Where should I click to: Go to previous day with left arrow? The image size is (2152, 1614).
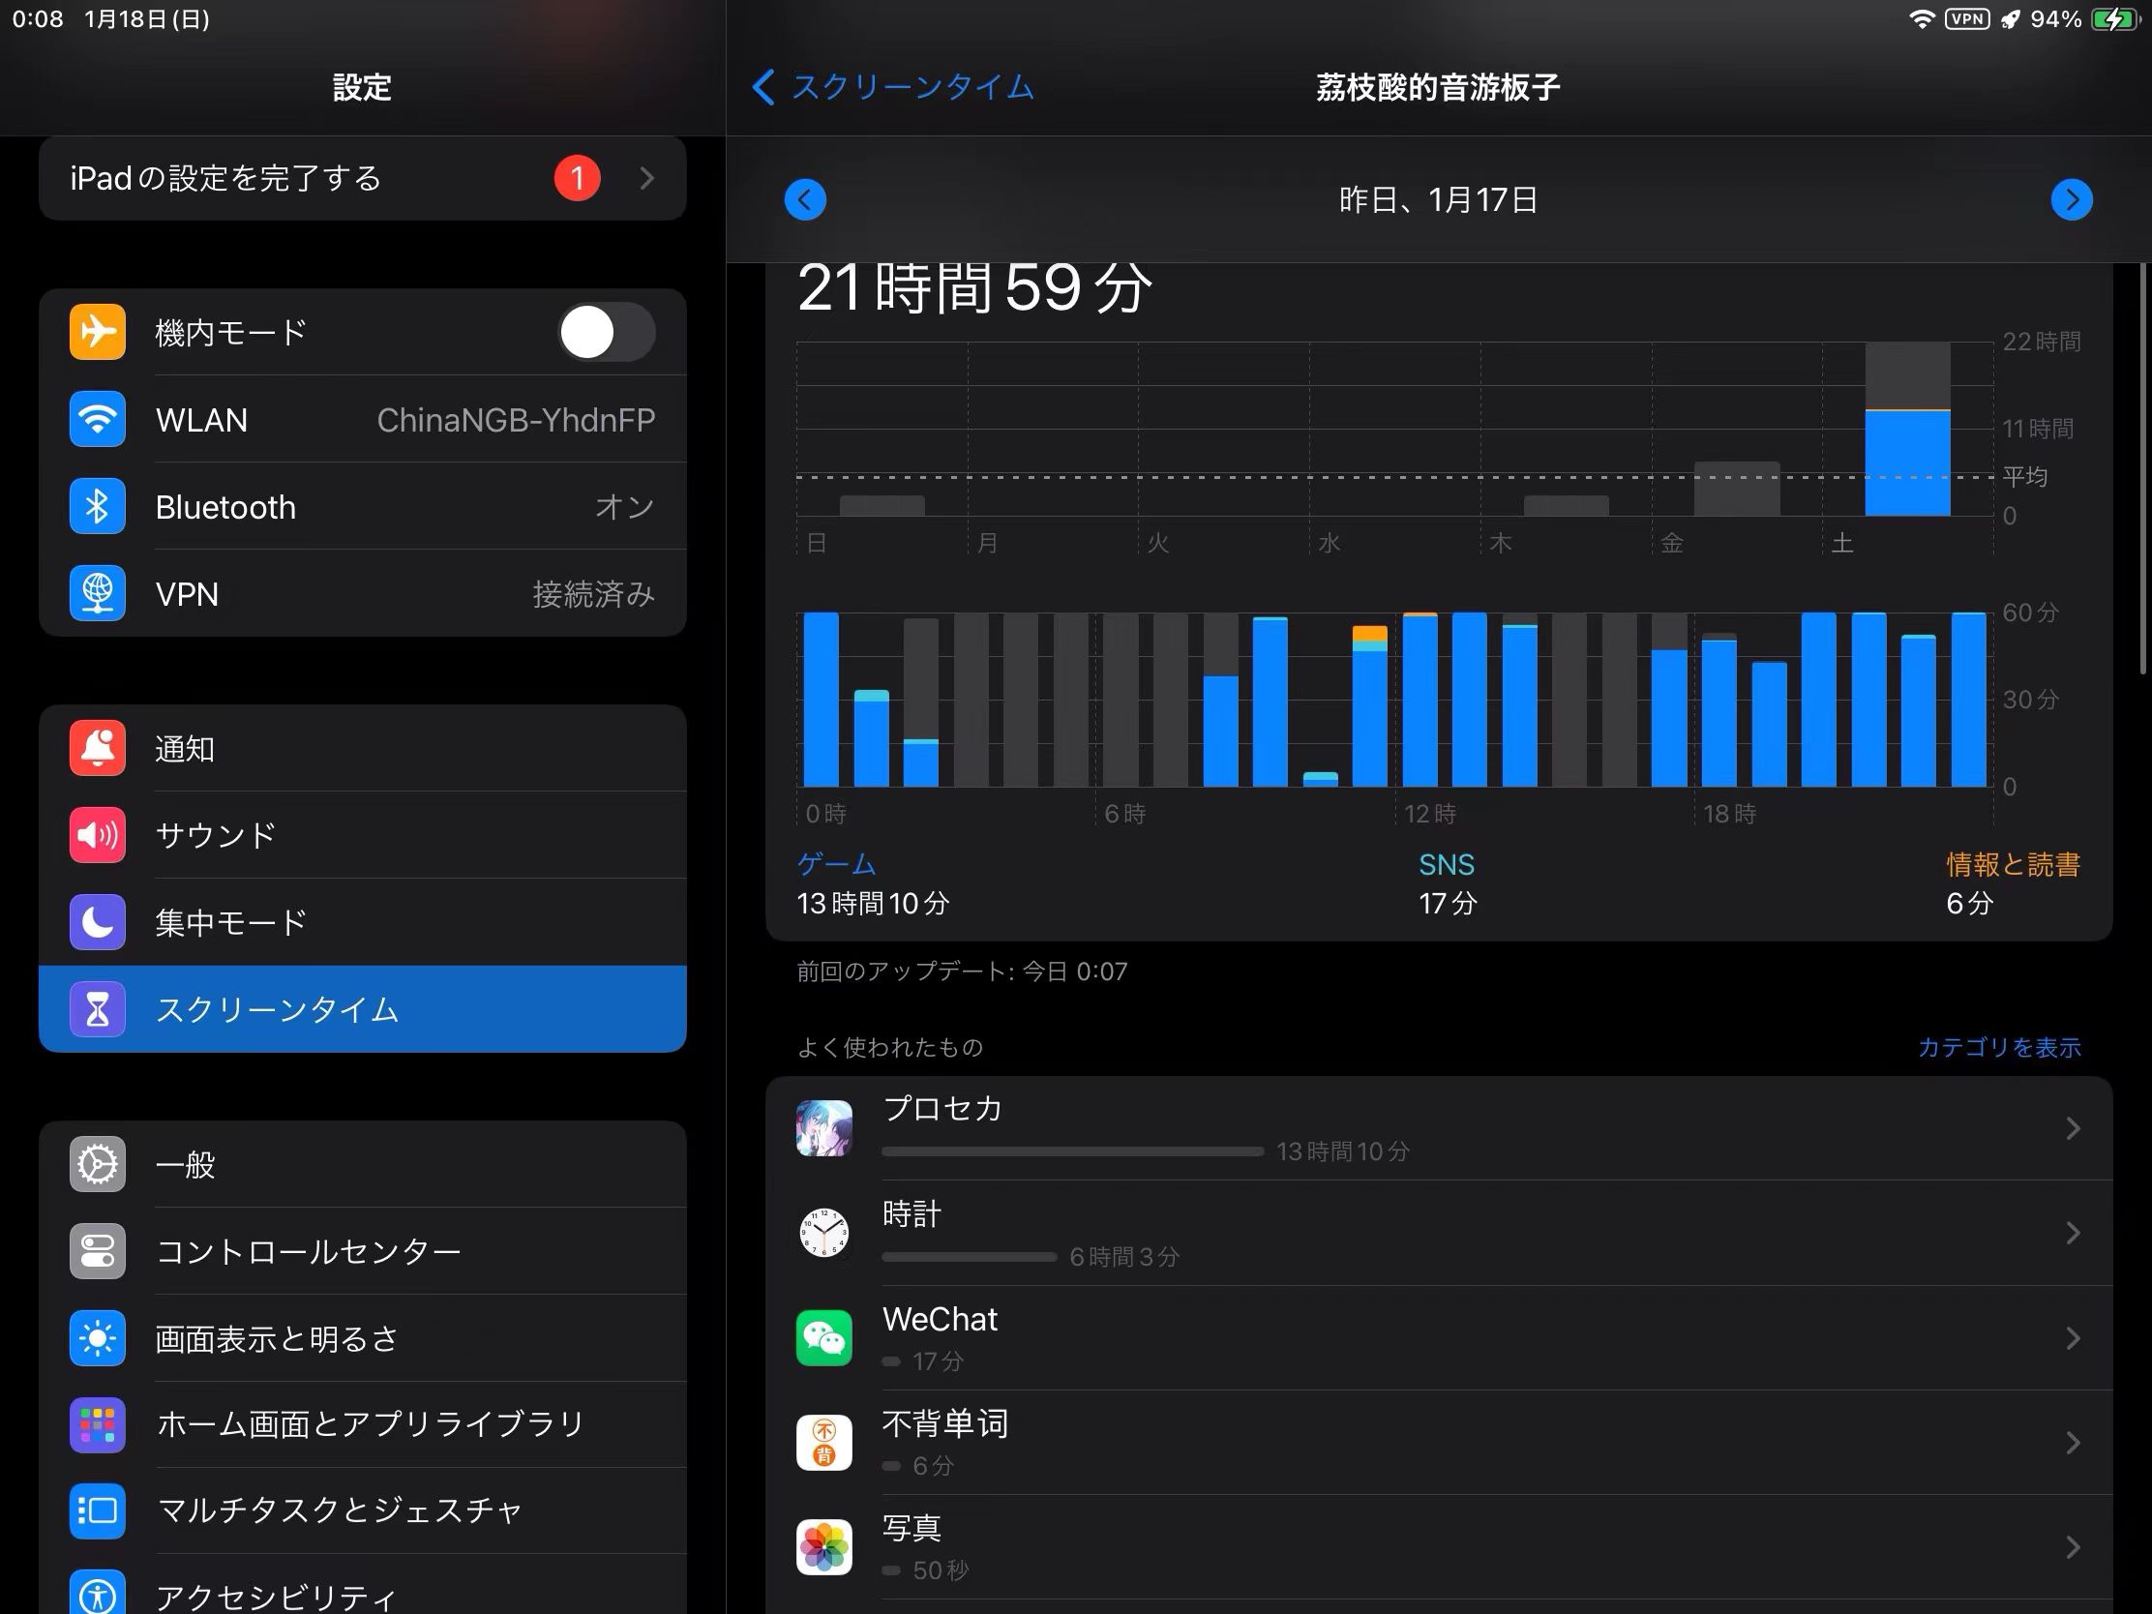(x=805, y=199)
